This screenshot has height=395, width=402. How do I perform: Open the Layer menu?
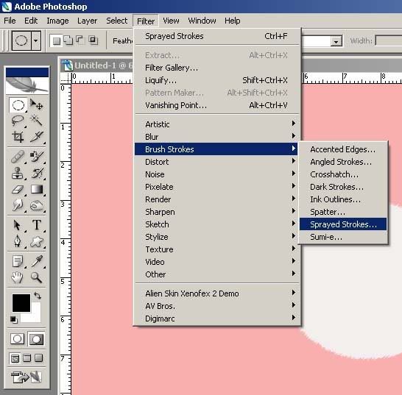(87, 21)
